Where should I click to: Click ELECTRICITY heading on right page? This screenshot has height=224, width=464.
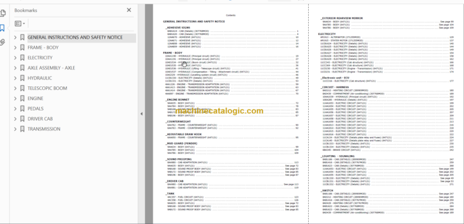tap(327, 34)
